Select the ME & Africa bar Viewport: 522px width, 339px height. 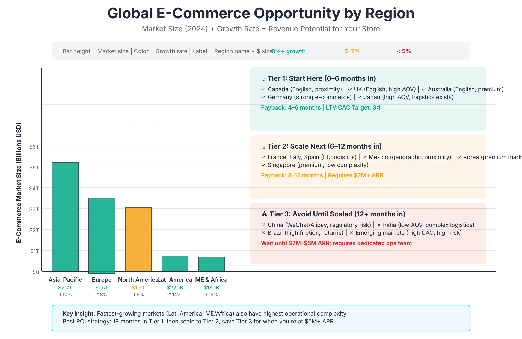[211, 264]
